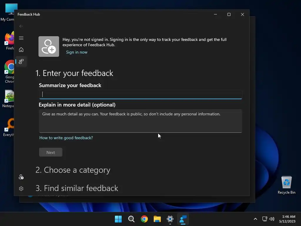Maximize the Feedback Hub window

229,14
